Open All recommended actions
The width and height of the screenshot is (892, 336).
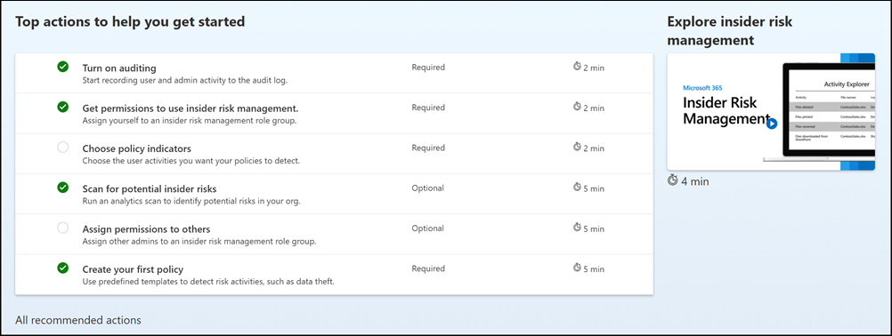78,320
